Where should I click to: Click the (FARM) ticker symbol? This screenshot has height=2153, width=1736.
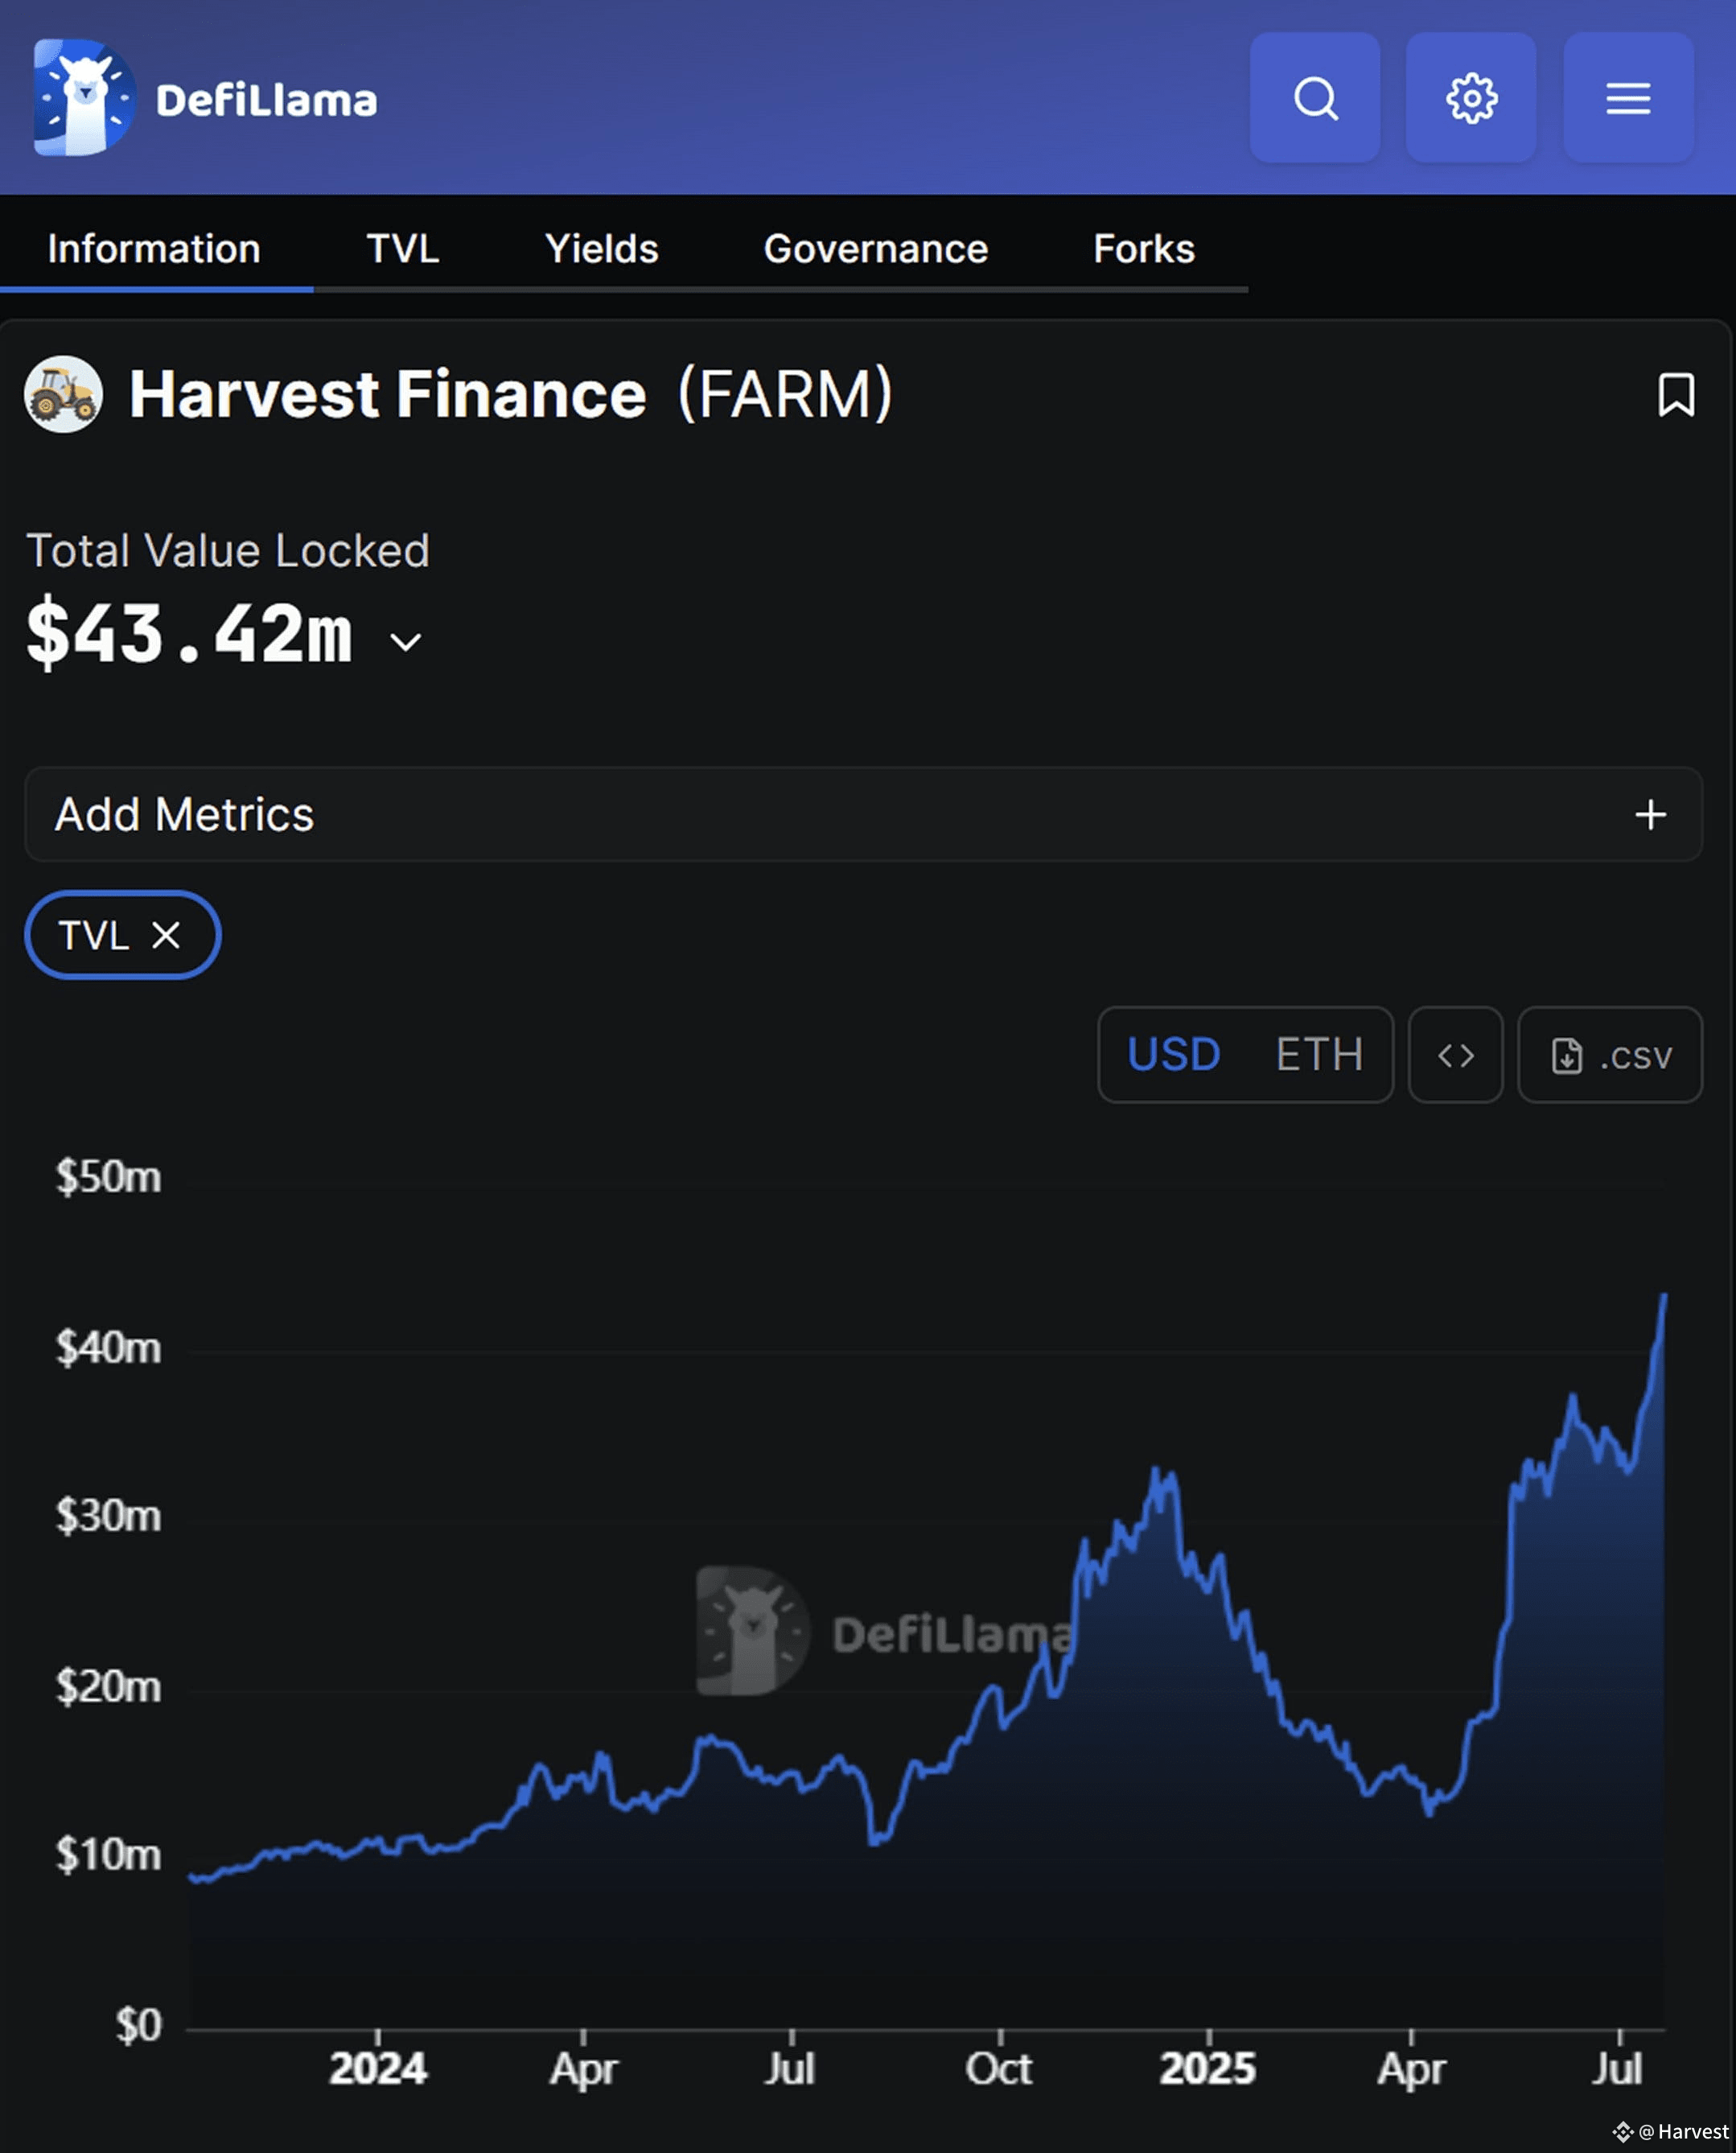pos(785,394)
